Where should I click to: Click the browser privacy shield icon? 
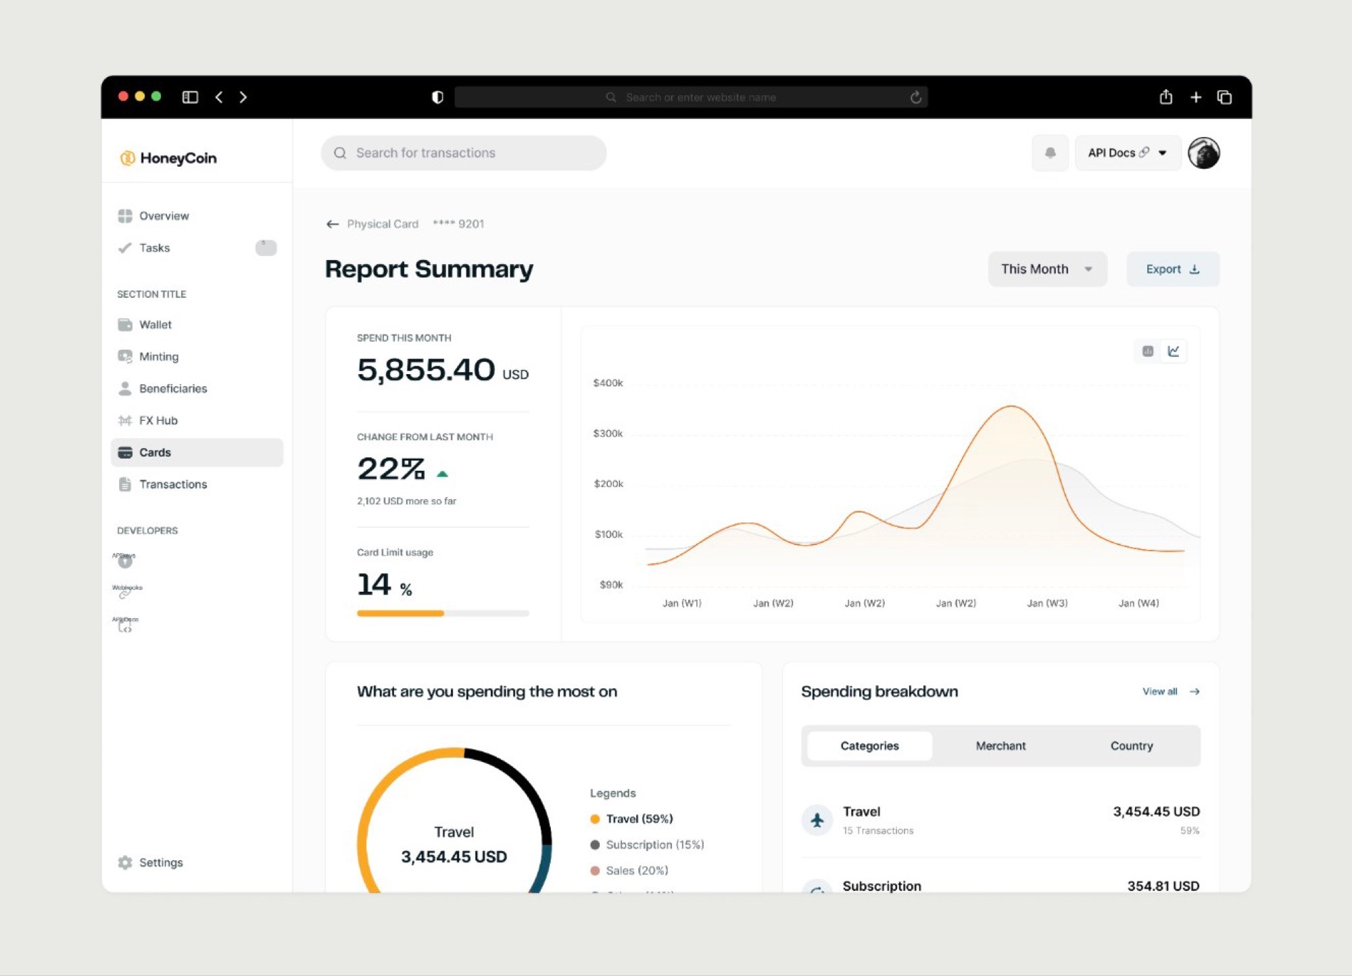(x=437, y=97)
